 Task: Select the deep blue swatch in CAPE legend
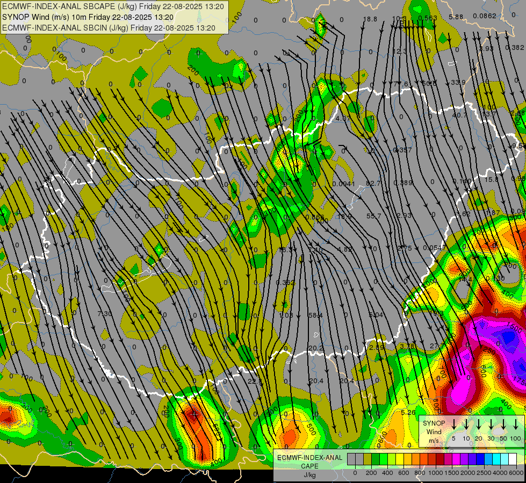tap(480, 459)
